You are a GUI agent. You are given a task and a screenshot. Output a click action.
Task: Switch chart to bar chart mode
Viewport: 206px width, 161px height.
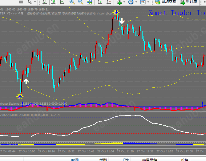click(45, 2)
